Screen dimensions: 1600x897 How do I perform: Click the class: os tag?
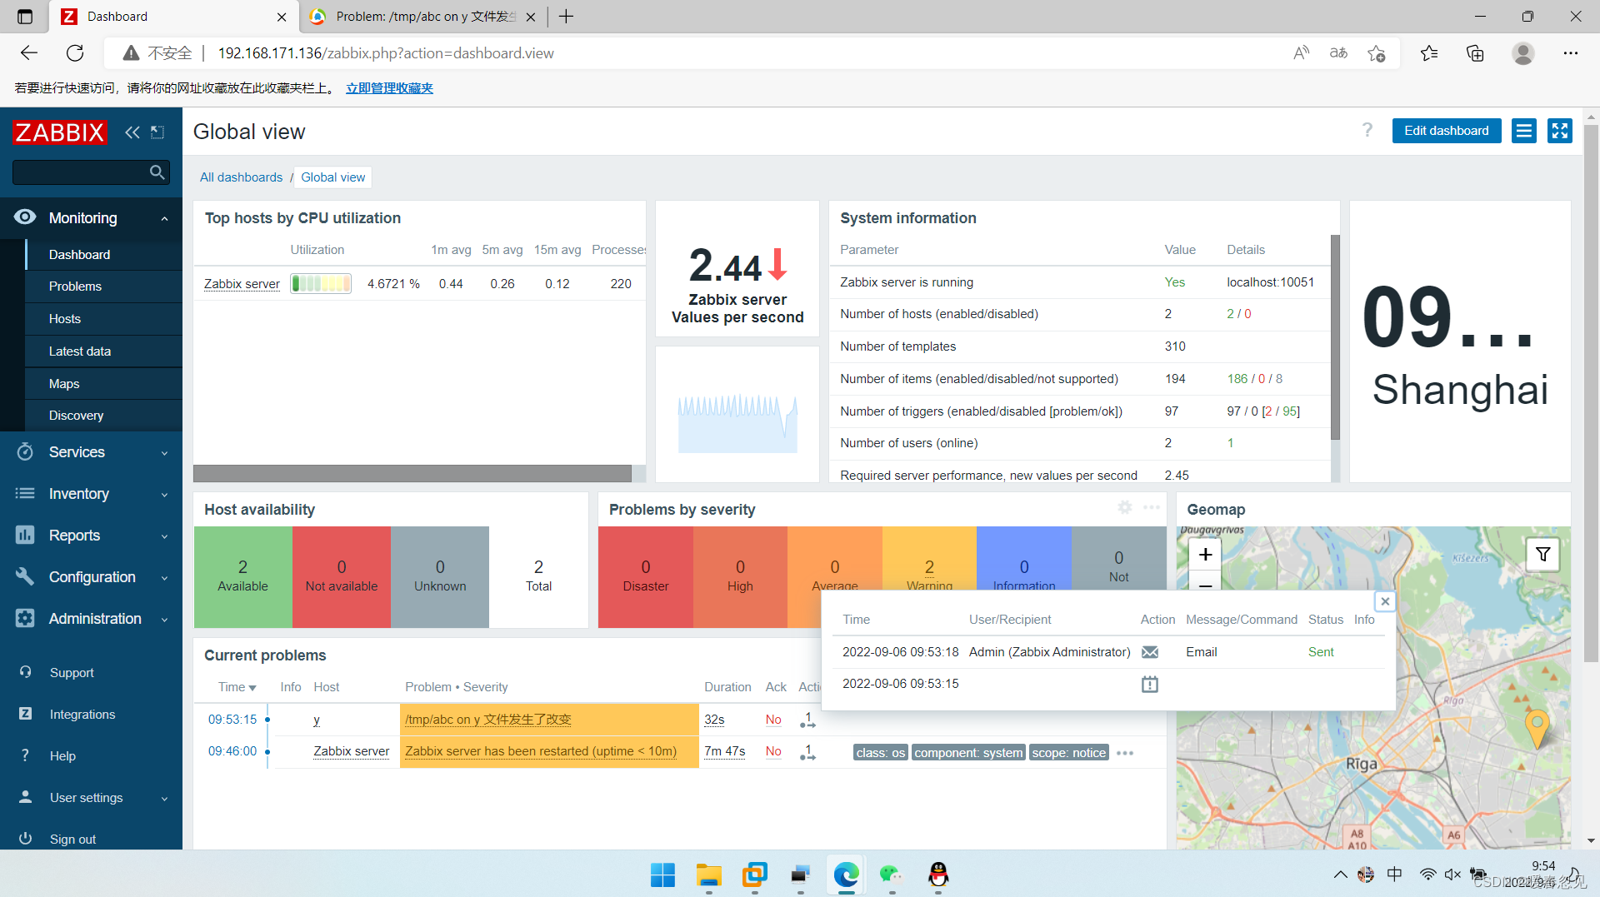coord(880,753)
